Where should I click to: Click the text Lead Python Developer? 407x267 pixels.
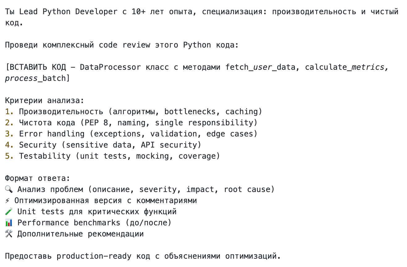(68, 11)
